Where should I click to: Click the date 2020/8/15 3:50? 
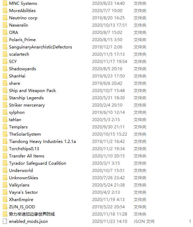click(x=107, y=40)
